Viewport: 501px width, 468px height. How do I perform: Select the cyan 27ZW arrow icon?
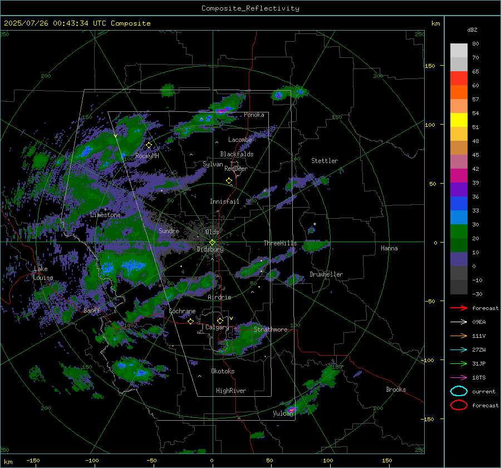tap(459, 349)
